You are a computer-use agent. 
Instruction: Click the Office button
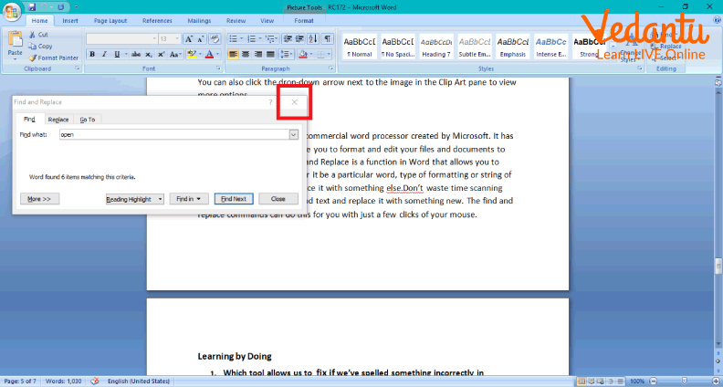pyautogui.click(x=12, y=11)
